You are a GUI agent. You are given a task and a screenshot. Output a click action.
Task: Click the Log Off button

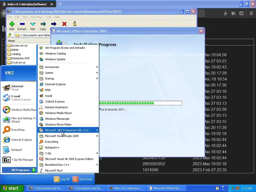[62, 179]
